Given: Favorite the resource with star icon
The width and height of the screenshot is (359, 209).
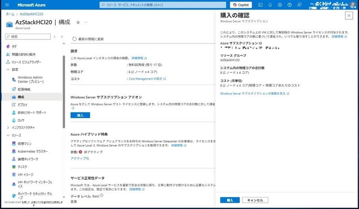Looking at the screenshot, I should pos(78,22).
